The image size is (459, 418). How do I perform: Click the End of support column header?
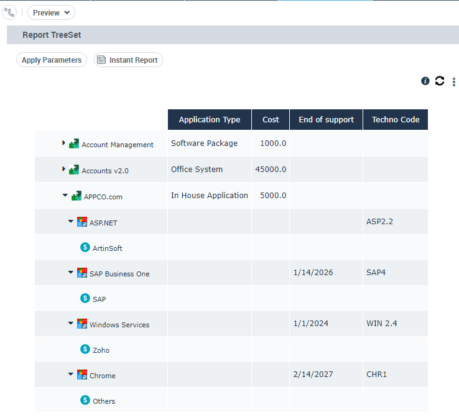pos(326,120)
